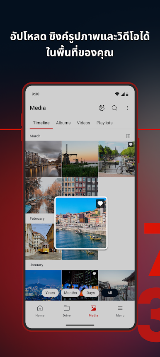Toggle favorite heart on neon sign photo

94,273
